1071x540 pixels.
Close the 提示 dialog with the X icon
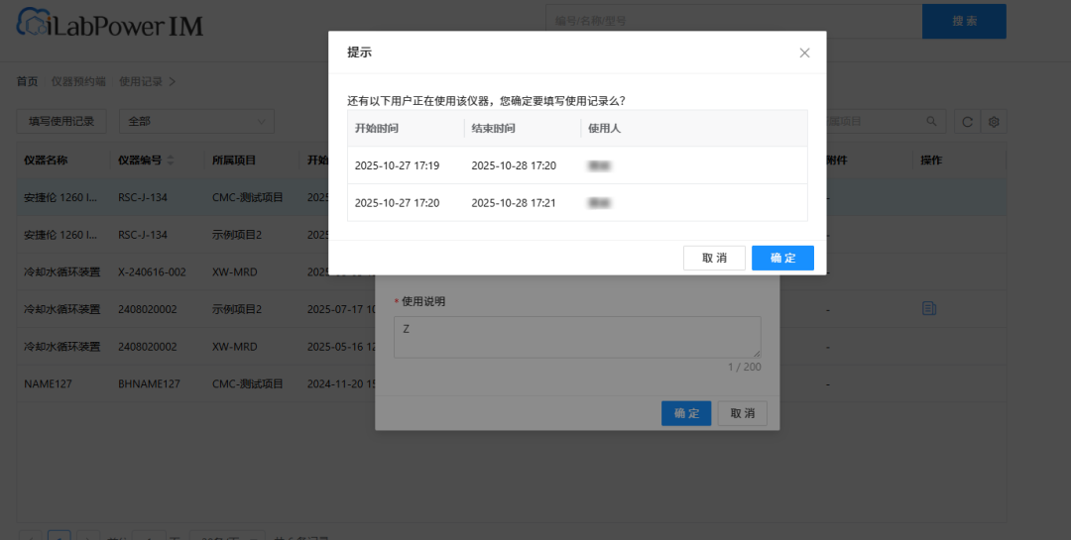tap(804, 53)
